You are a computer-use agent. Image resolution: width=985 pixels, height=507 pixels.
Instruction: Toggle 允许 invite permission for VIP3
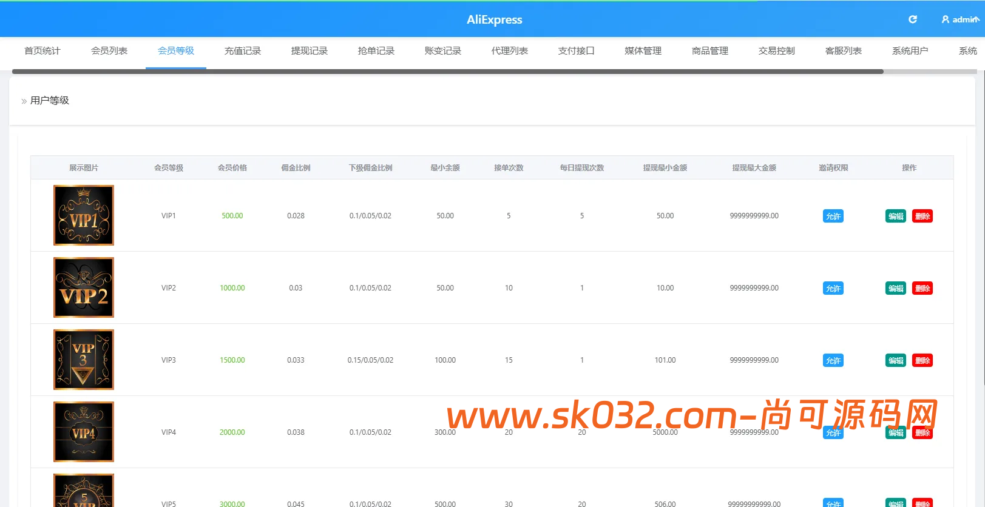click(833, 360)
